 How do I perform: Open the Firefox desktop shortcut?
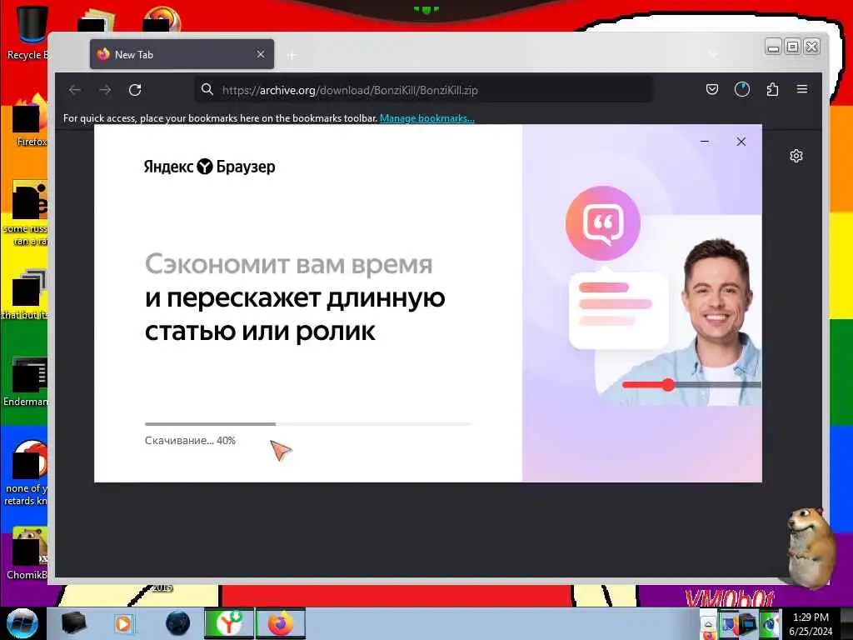coord(30,121)
